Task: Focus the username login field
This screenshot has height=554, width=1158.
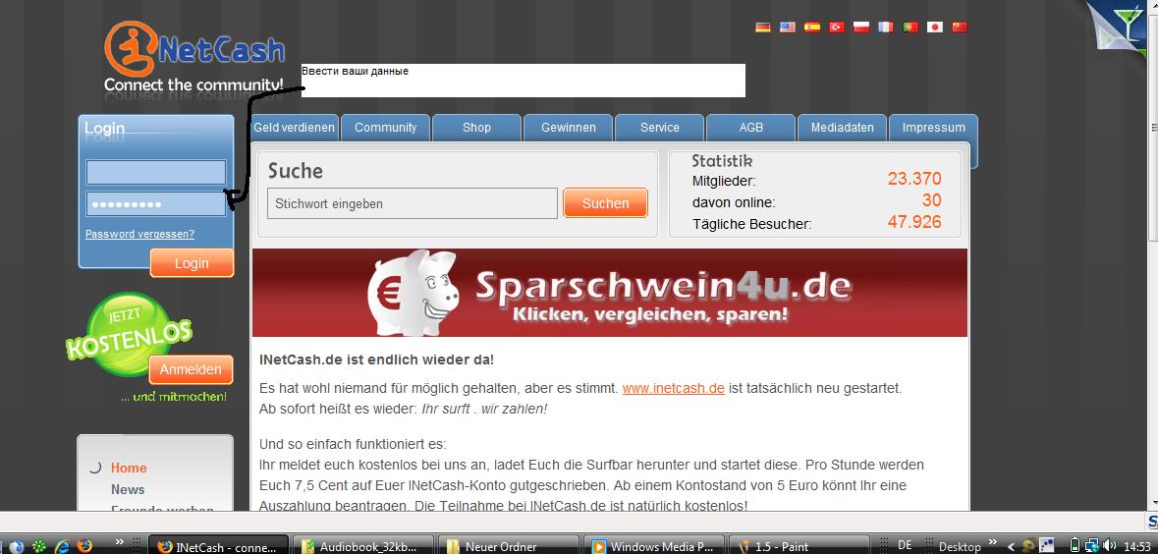Action: [156, 172]
